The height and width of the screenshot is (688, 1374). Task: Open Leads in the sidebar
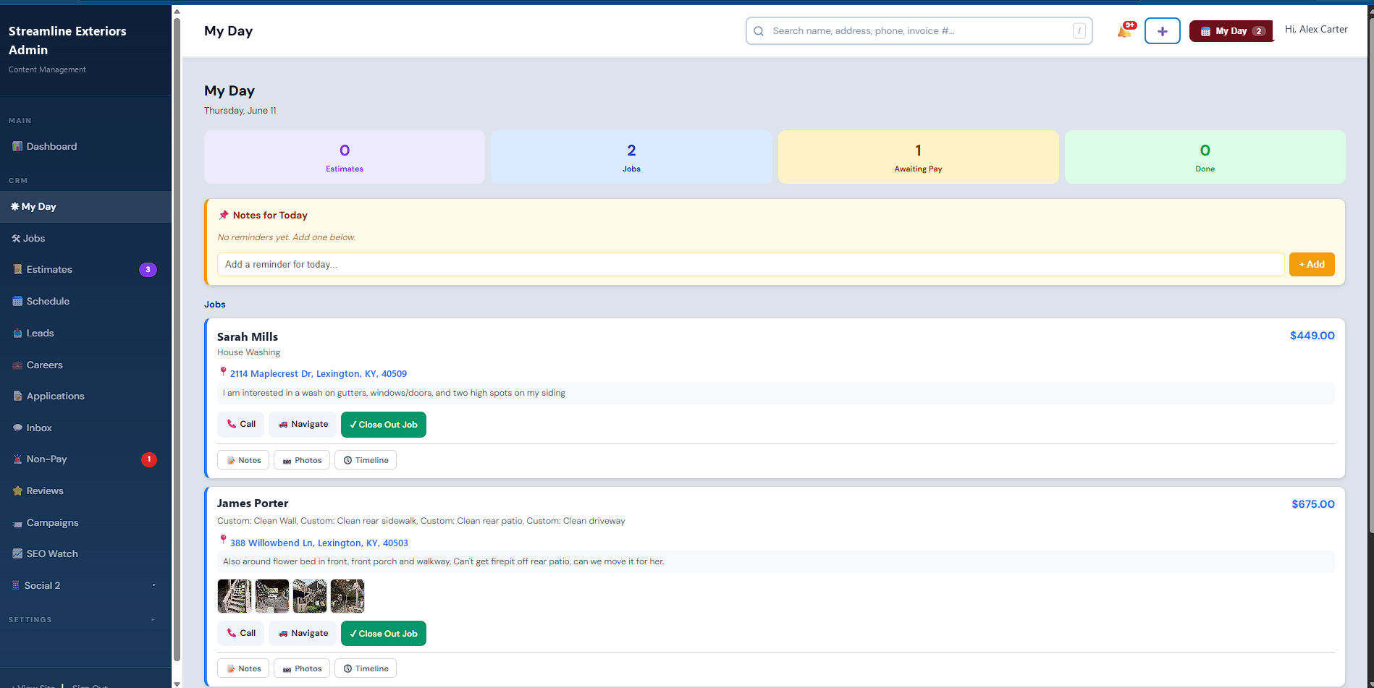coord(85,333)
